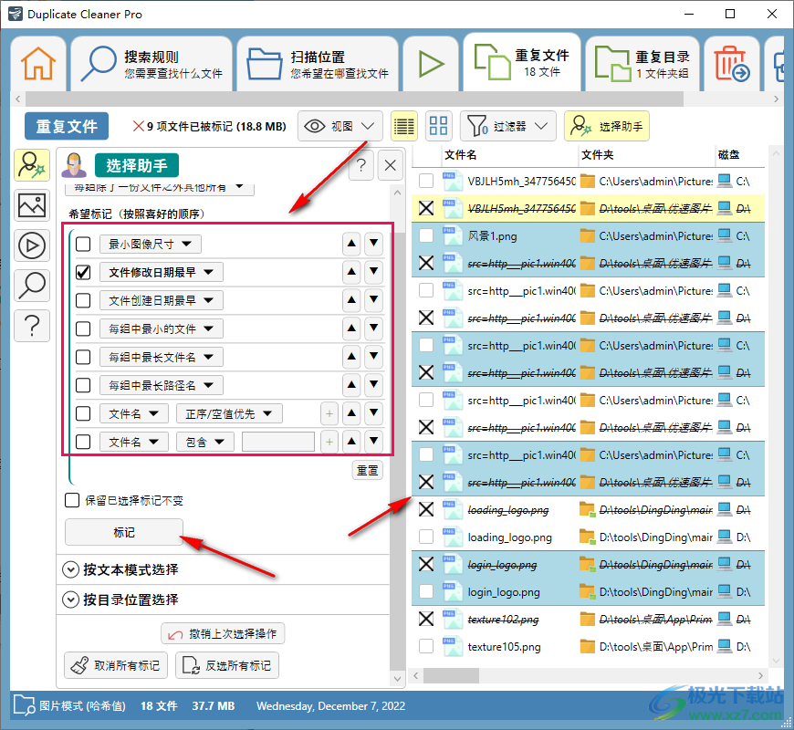Open 包含 condition dropdown
The width and height of the screenshot is (794, 730).
(x=205, y=443)
